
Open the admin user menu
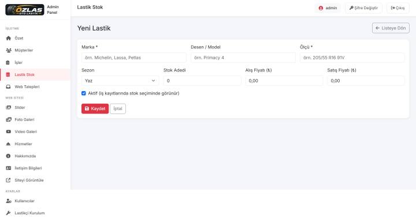click(328, 8)
